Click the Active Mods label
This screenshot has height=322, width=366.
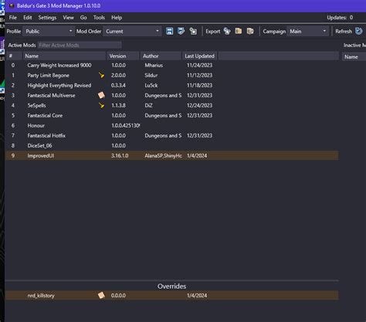coord(22,45)
